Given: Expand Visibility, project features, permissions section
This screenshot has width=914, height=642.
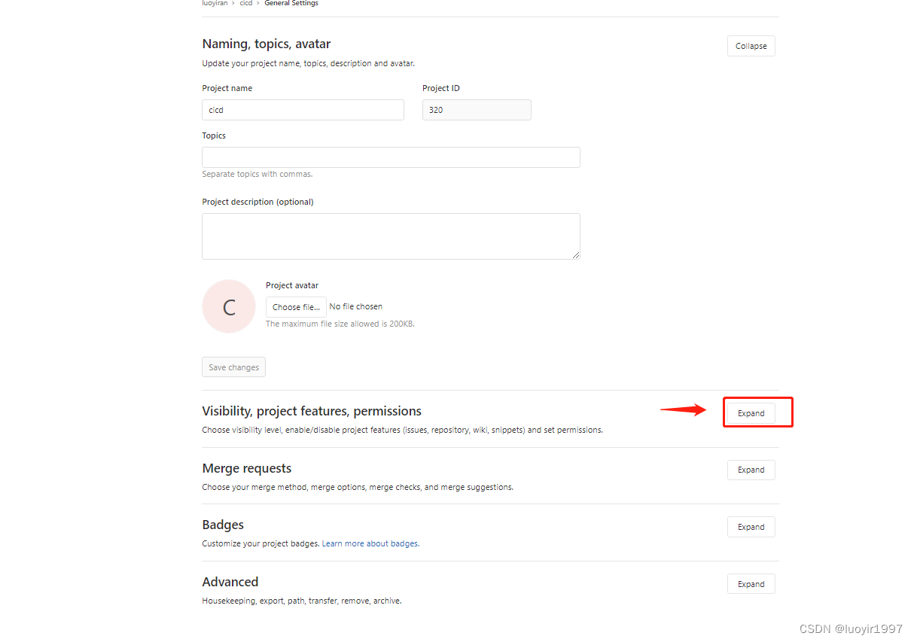Looking at the screenshot, I should pos(751,413).
